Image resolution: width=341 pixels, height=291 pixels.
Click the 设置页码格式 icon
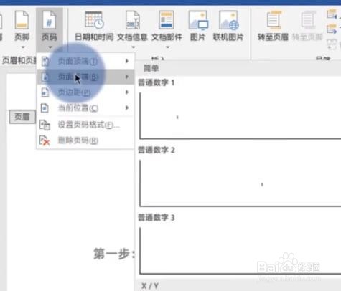pyautogui.click(x=45, y=125)
